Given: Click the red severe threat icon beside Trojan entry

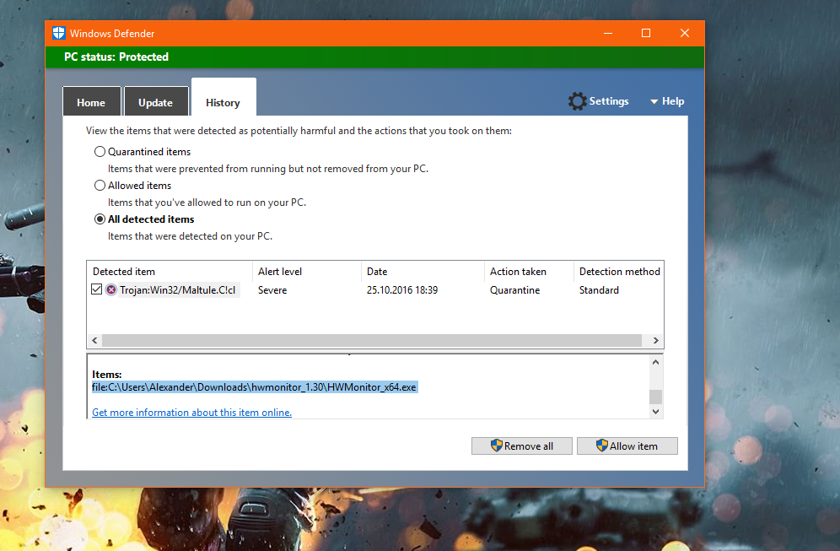Looking at the screenshot, I should [110, 290].
